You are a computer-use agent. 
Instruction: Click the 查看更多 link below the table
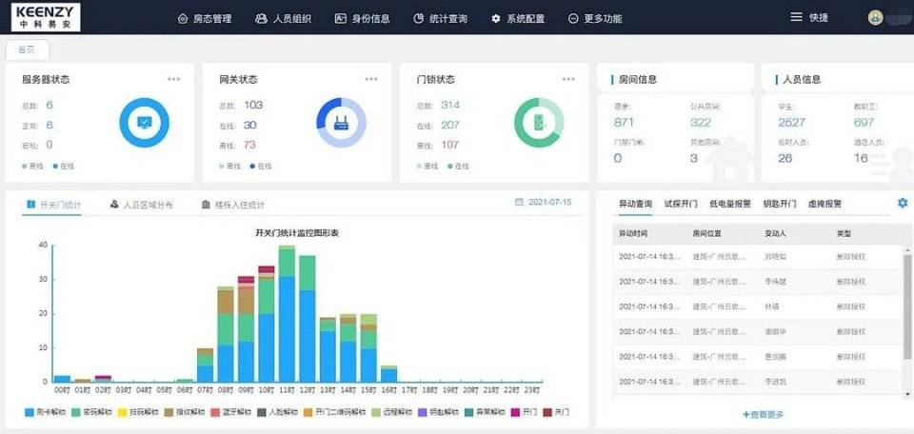(764, 414)
